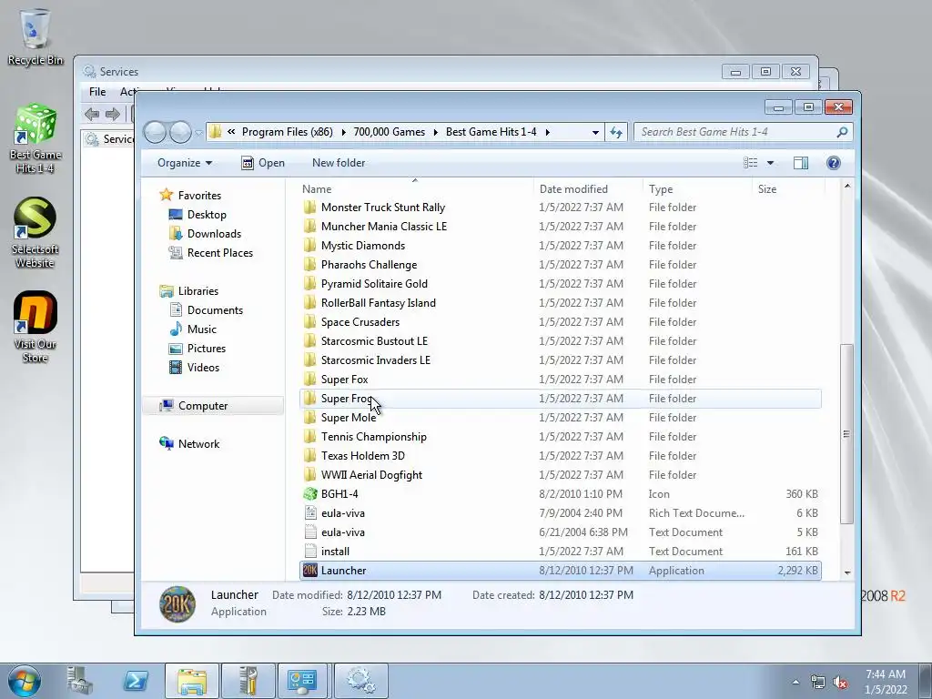Click the 700,000 Games breadcrumb
This screenshot has height=699, width=932.
tap(390, 132)
